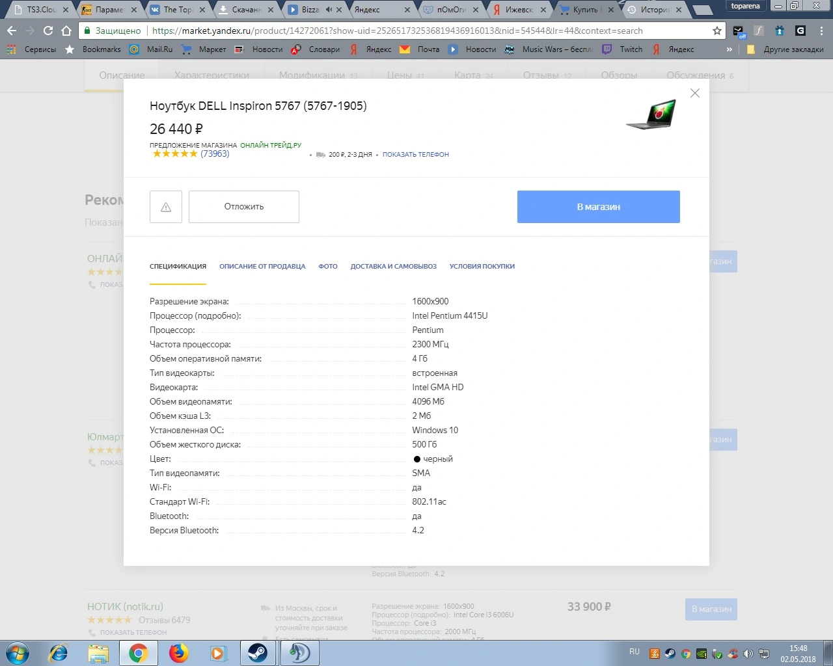Screen dimensions: 833x666
Task: Click the NVIDIA tray icon
Action: 702,654
